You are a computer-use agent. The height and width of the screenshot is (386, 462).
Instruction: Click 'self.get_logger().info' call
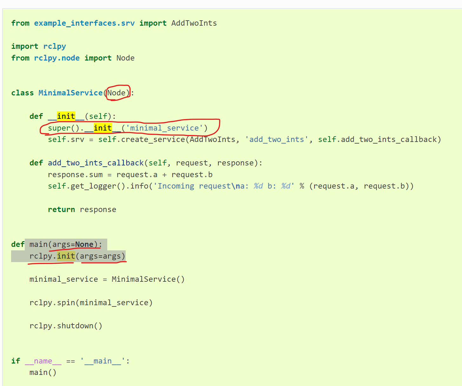98,186
